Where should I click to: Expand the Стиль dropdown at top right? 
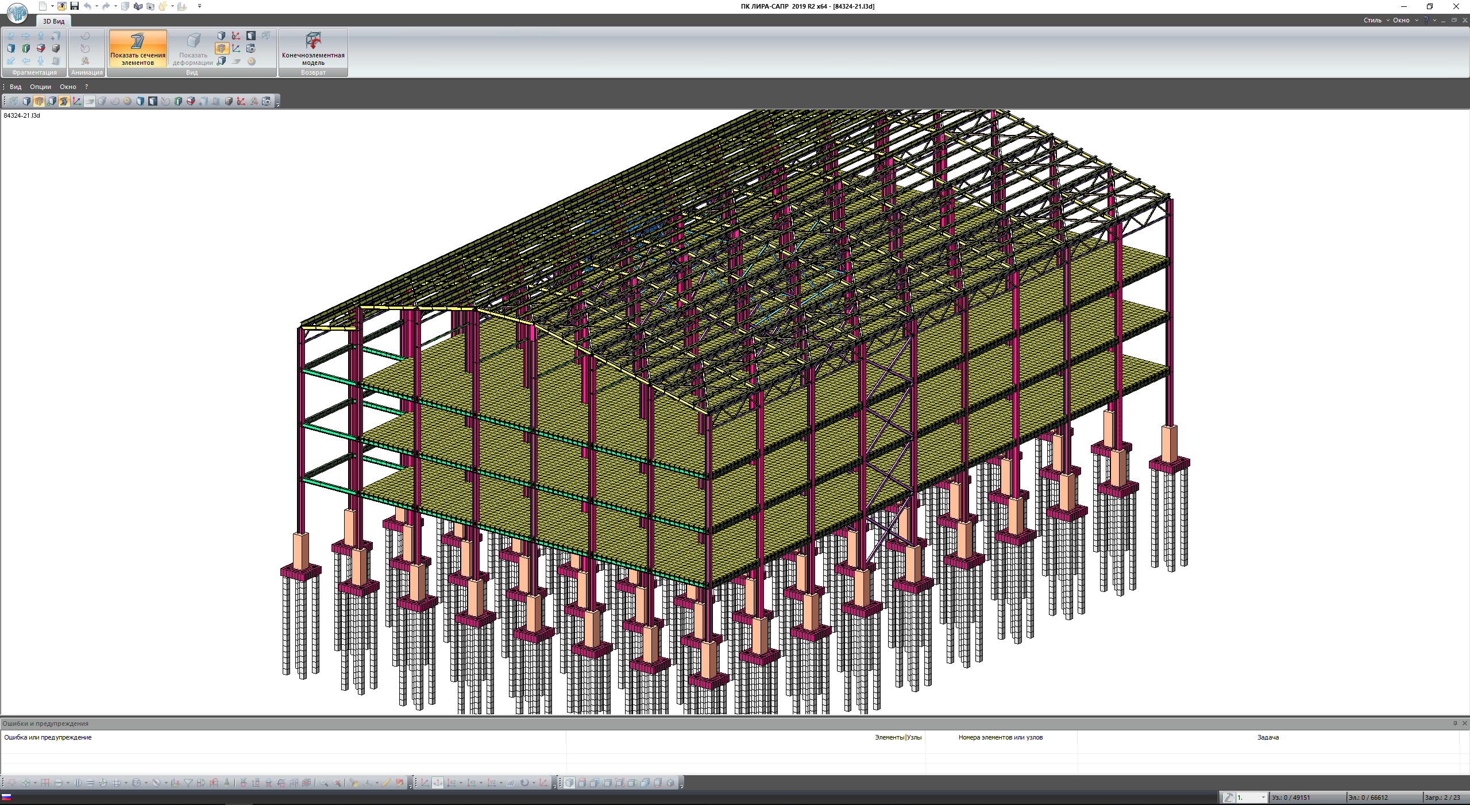tap(1376, 20)
